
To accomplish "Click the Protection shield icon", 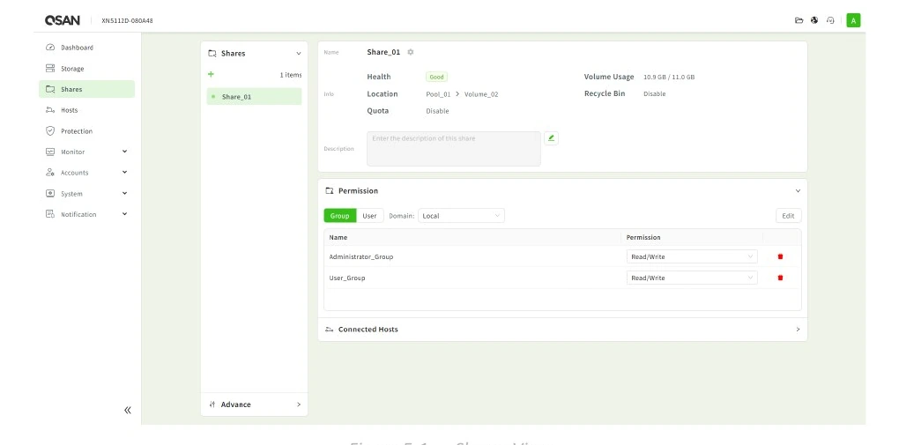I will pos(50,130).
